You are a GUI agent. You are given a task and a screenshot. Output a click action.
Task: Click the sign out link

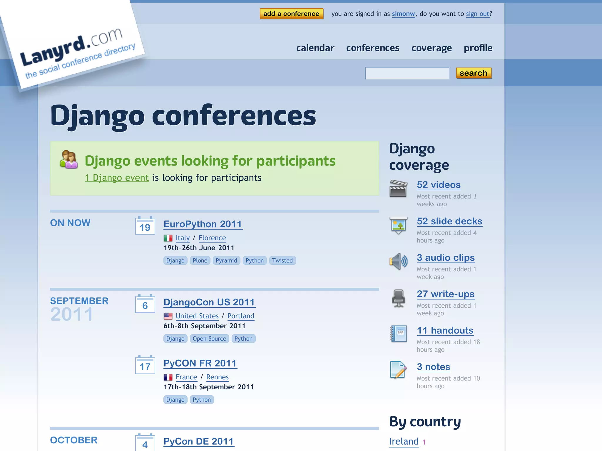click(477, 14)
